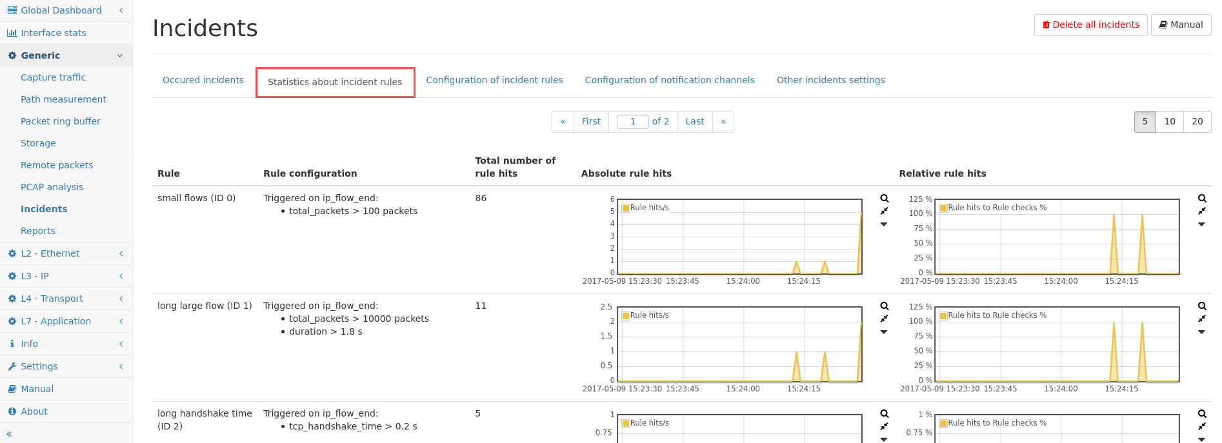Zoom long large flow absolute hits chart
The width and height of the screenshot is (1222, 443).
[x=885, y=306]
